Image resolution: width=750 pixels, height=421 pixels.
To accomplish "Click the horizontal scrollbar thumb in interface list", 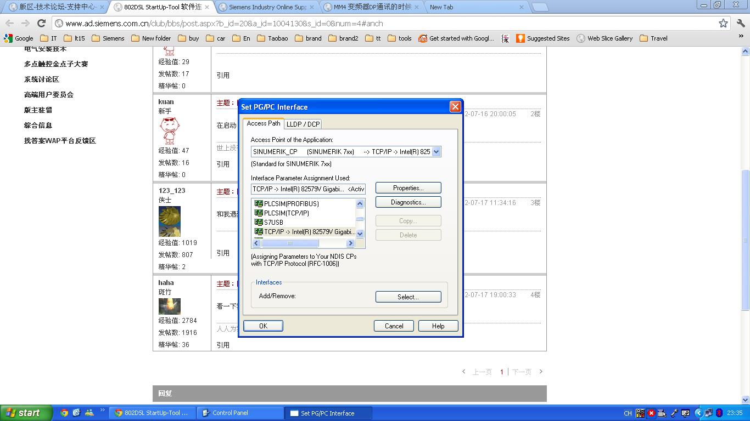I will 290,243.
